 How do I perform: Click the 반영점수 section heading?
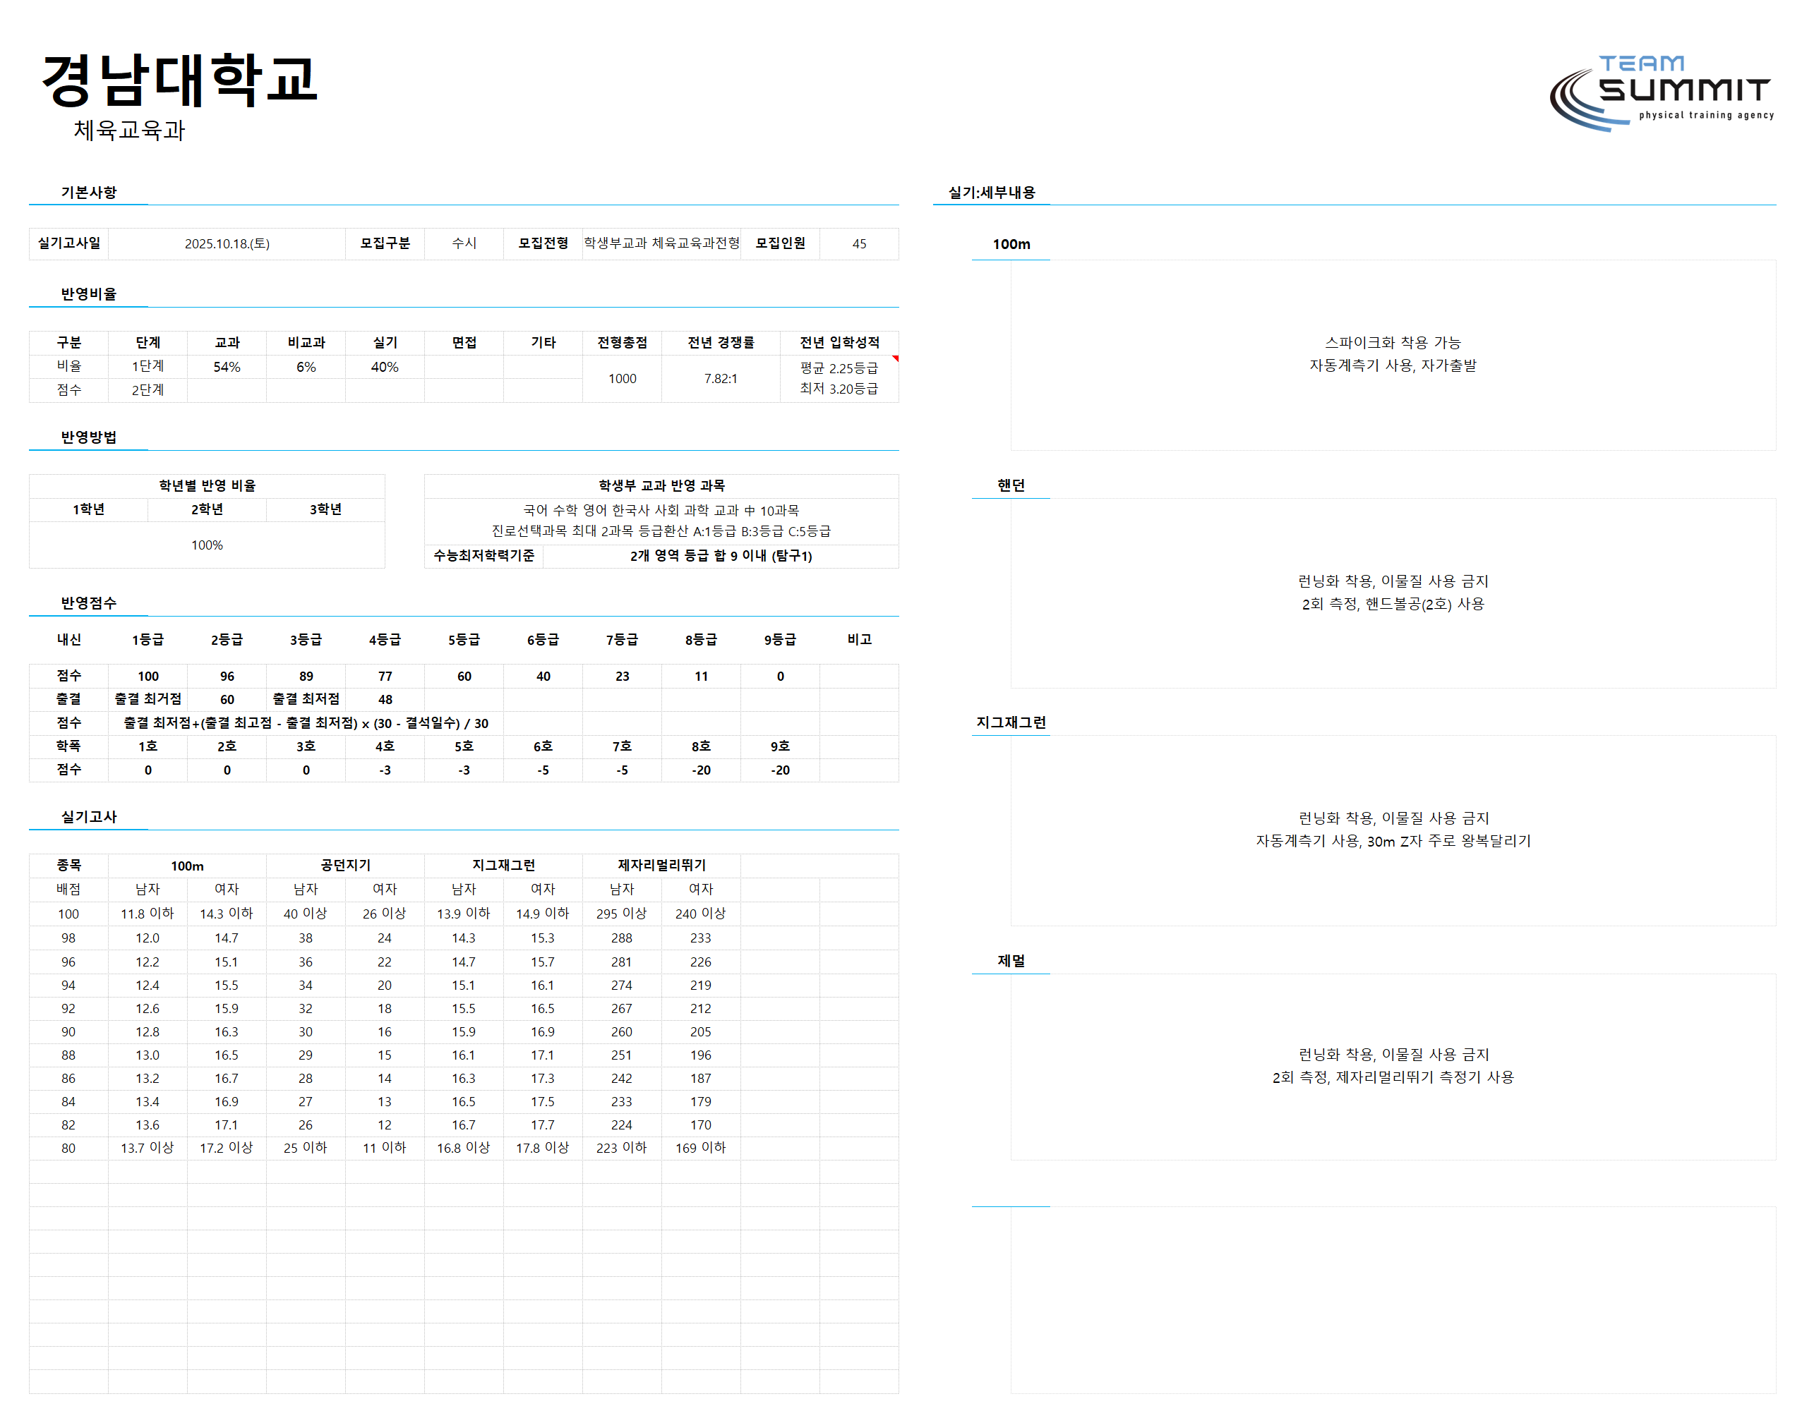(x=89, y=602)
